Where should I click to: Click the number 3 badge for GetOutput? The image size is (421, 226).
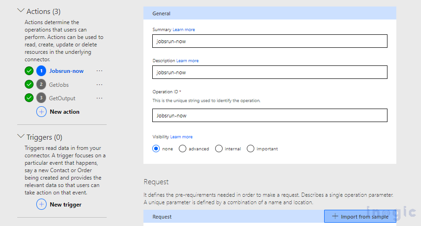(41, 98)
